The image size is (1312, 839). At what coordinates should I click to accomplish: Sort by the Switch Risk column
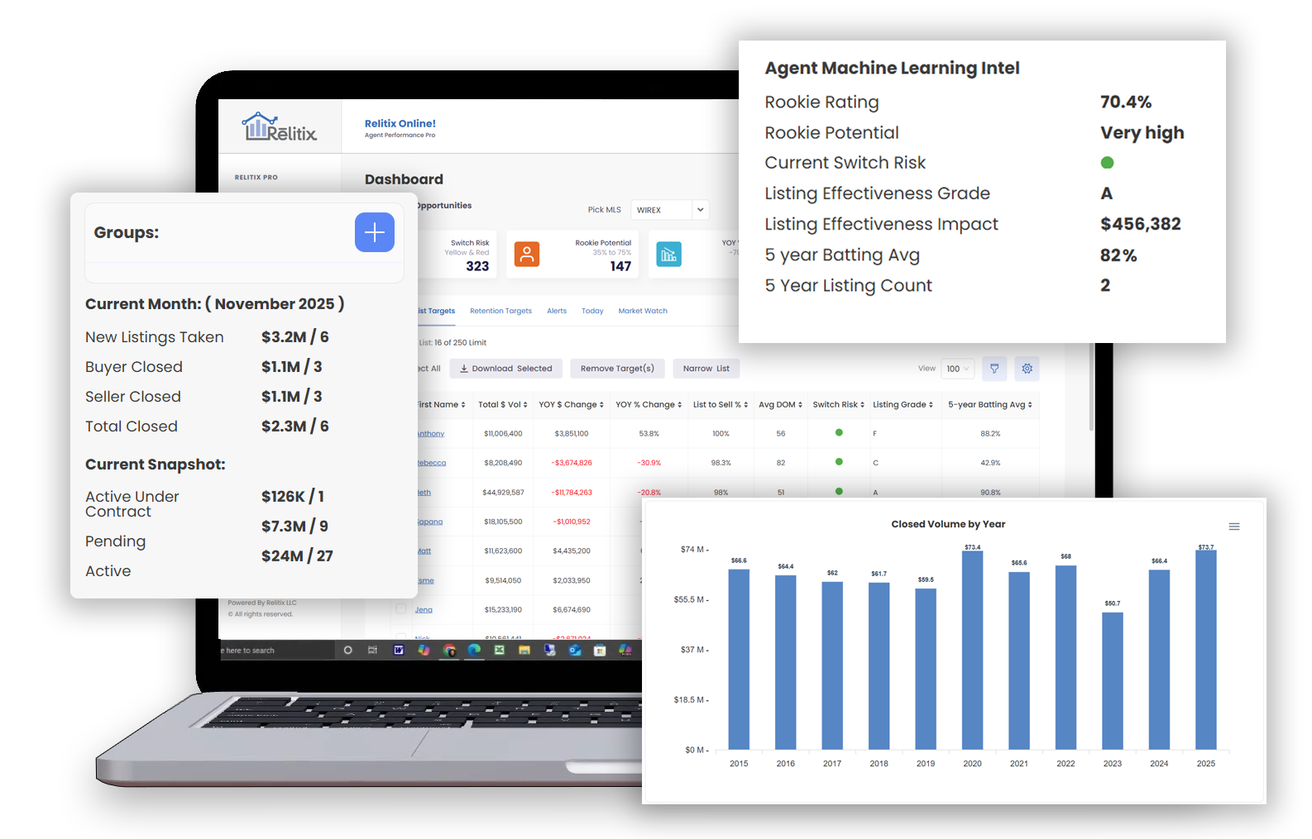click(x=839, y=405)
